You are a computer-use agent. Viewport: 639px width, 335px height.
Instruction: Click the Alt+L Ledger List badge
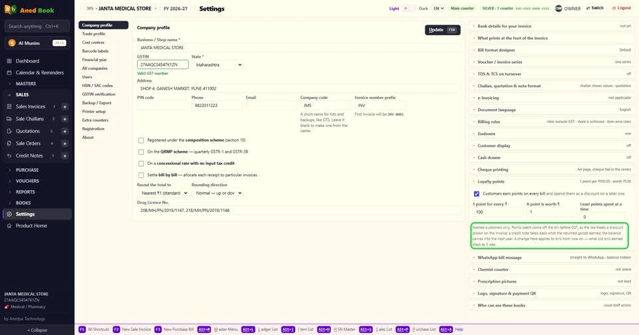(x=248, y=329)
